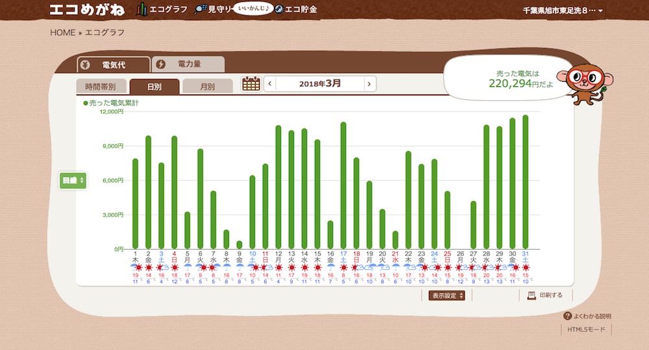Open the calendar date picker icon
Viewport: 649px width, 350px height.
click(x=251, y=84)
